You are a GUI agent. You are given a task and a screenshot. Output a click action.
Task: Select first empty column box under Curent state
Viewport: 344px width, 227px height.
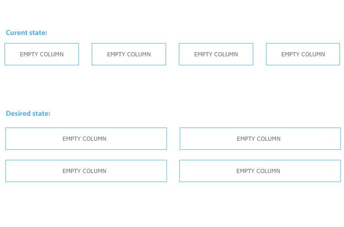tap(42, 54)
